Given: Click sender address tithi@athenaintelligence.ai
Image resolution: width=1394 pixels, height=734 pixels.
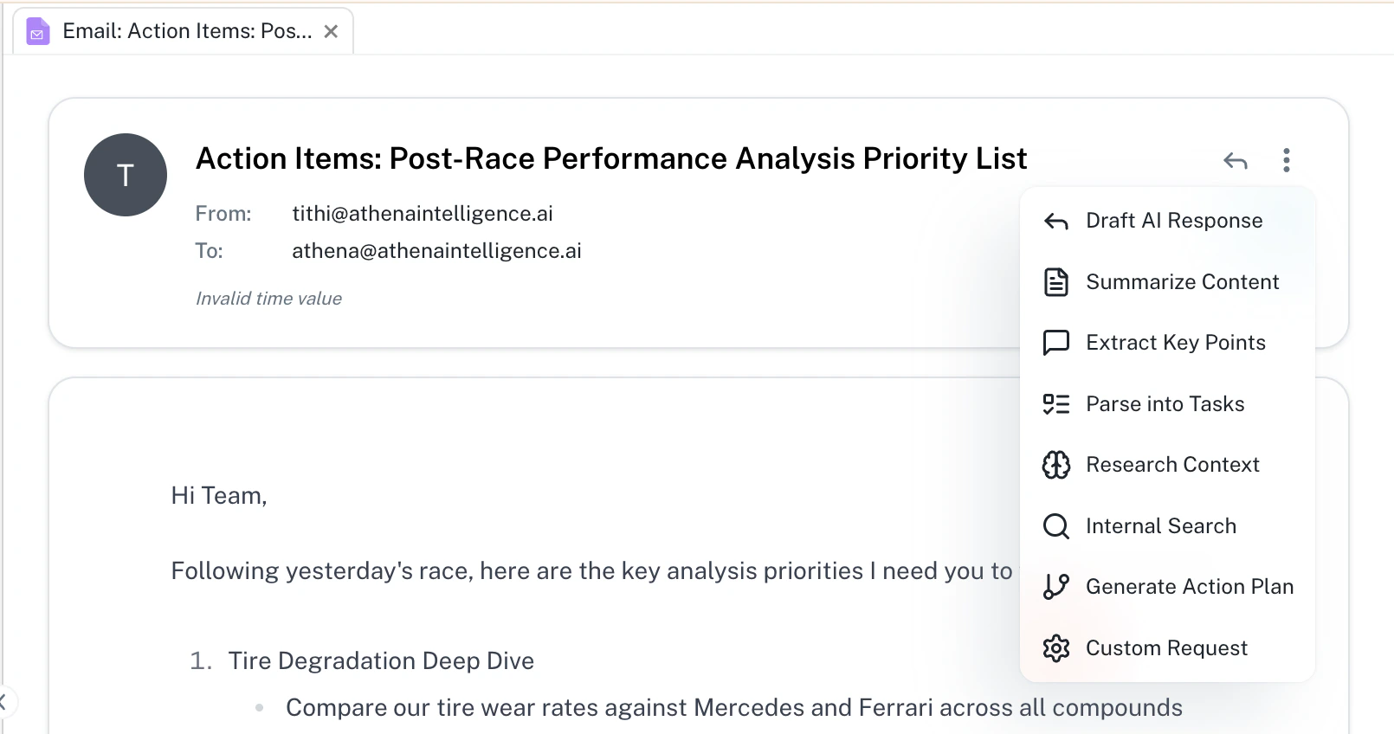Looking at the screenshot, I should (x=423, y=214).
